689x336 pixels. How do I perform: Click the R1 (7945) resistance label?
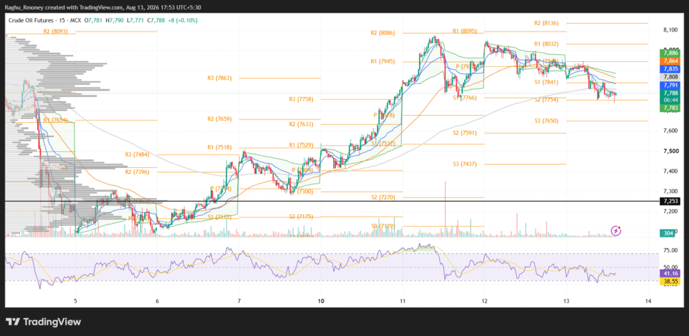[x=383, y=61]
